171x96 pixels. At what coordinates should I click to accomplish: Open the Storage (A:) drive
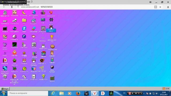click(14, 21)
